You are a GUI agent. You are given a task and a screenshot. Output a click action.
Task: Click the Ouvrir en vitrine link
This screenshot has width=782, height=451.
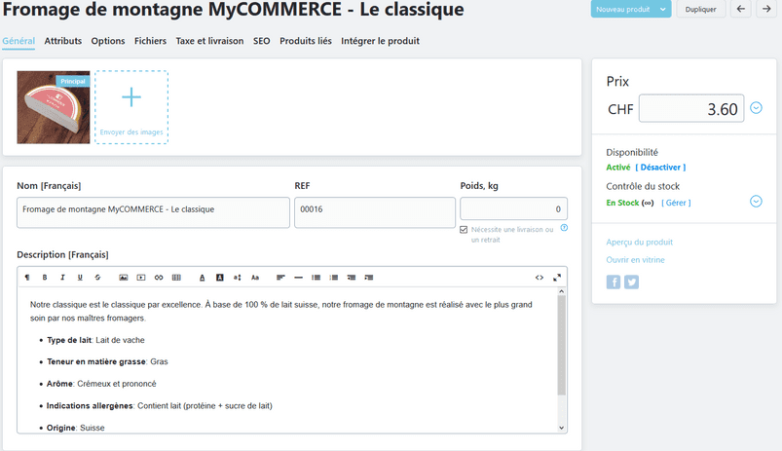click(x=635, y=260)
